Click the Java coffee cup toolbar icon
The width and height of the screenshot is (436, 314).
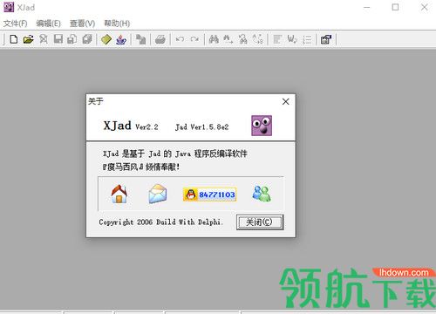[121, 39]
